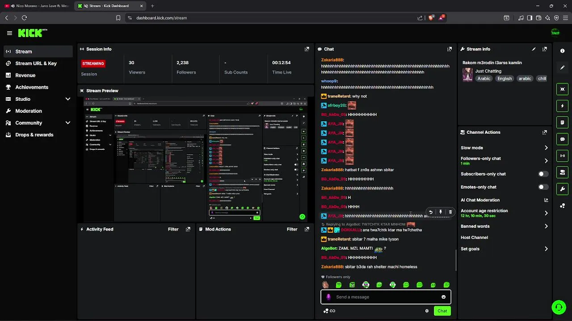Open the emoji picker in message box
572x321 pixels.
(x=443, y=297)
